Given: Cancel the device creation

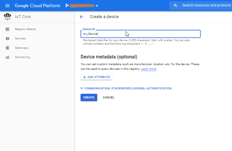Looking at the screenshot, I should click(108, 98).
